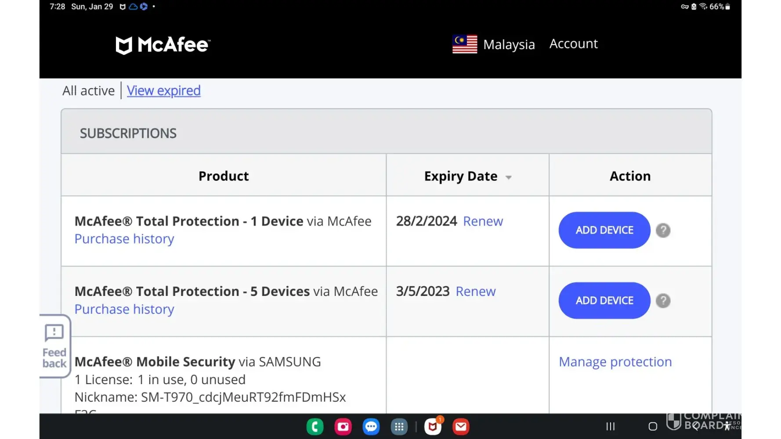Launch the green Phone app in taskbar

(x=315, y=427)
